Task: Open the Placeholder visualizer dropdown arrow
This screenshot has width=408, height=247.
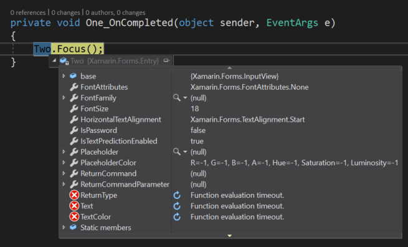Action: tap(185, 152)
